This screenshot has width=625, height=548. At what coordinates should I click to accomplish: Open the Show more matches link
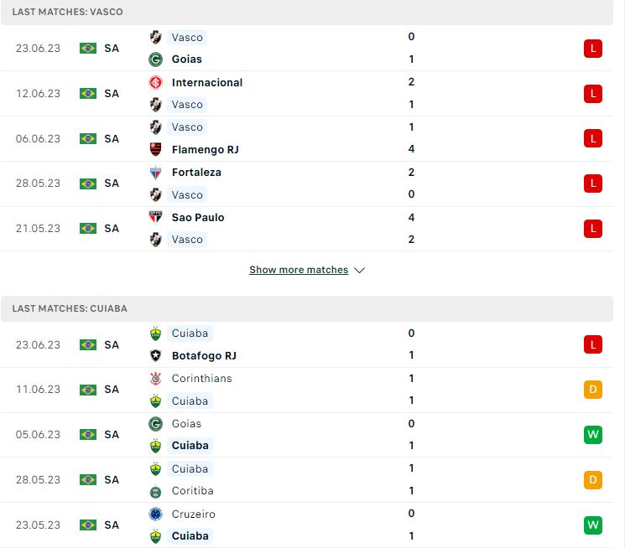[x=299, y=270]
